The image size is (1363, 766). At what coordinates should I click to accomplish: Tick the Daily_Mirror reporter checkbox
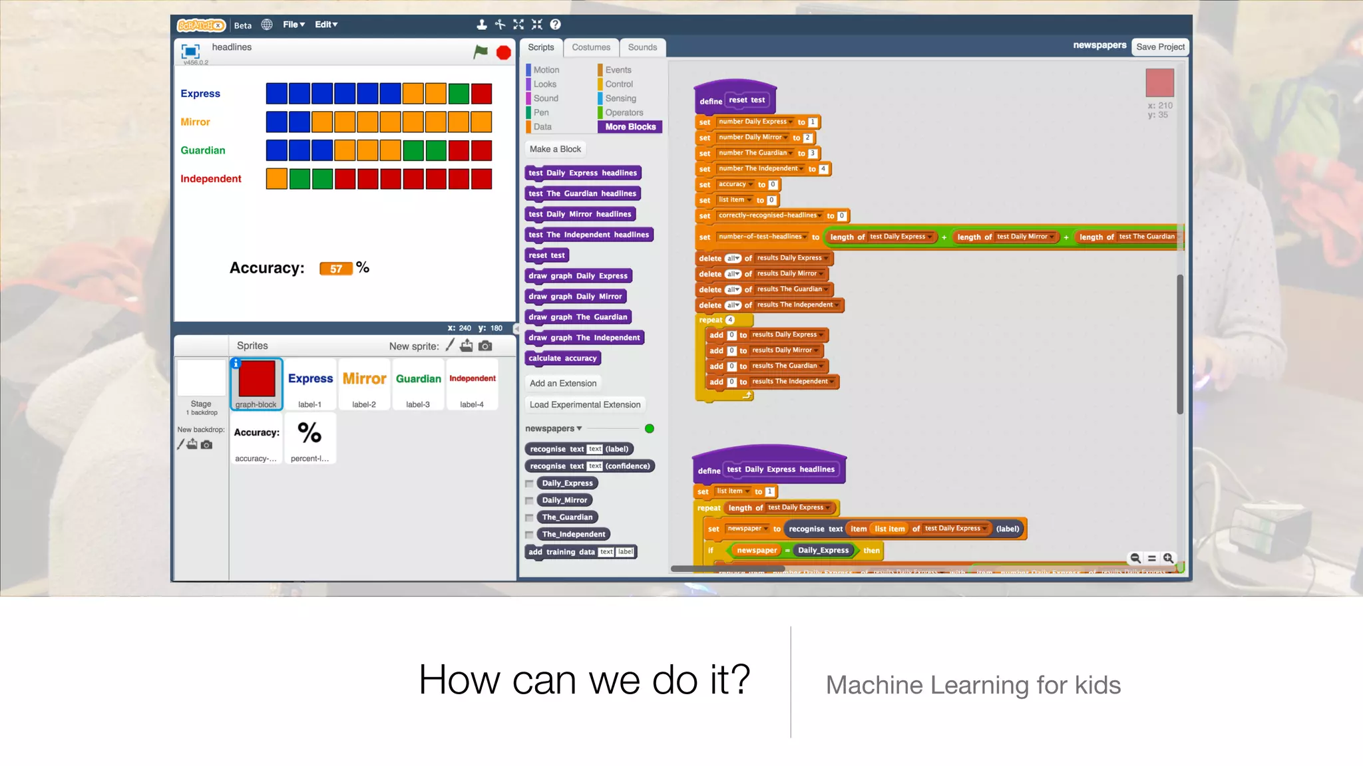tap(530, 501)
